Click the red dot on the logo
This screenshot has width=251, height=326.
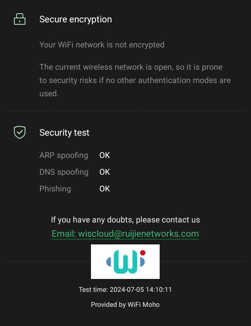pos(143,253)
